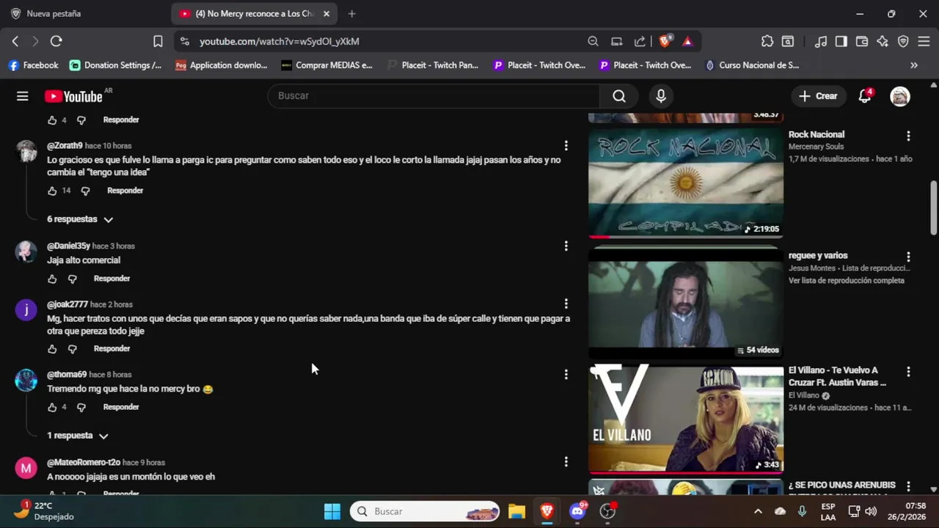939x528 pixels.
Task: Zoom out magnifier in address bar
Action: click(x=593, y=41)
